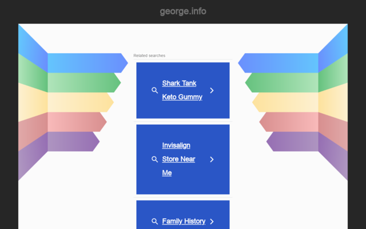Click the right arrow on the Invisalign Store Near Me card
This screenshot has height=229, width=366.
[x=212, y=160]
